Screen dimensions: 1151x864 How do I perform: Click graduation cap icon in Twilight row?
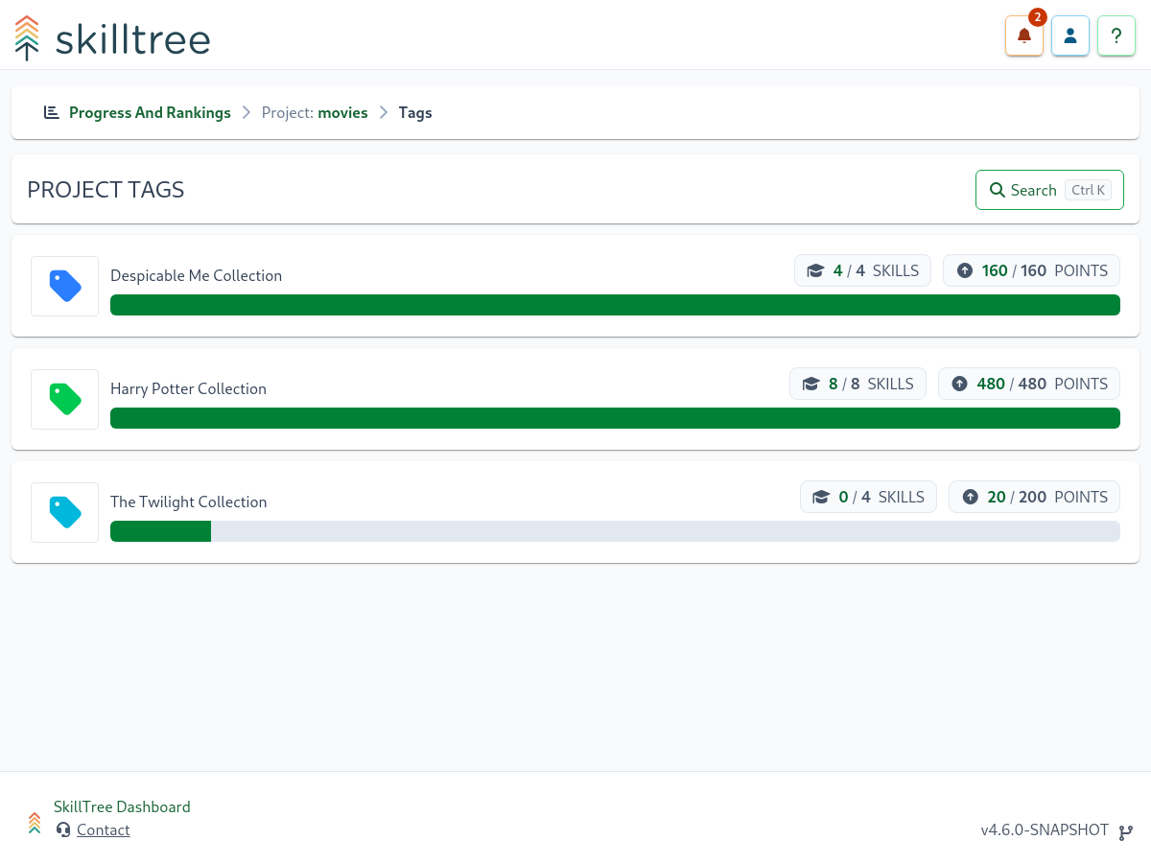point(821,498)
